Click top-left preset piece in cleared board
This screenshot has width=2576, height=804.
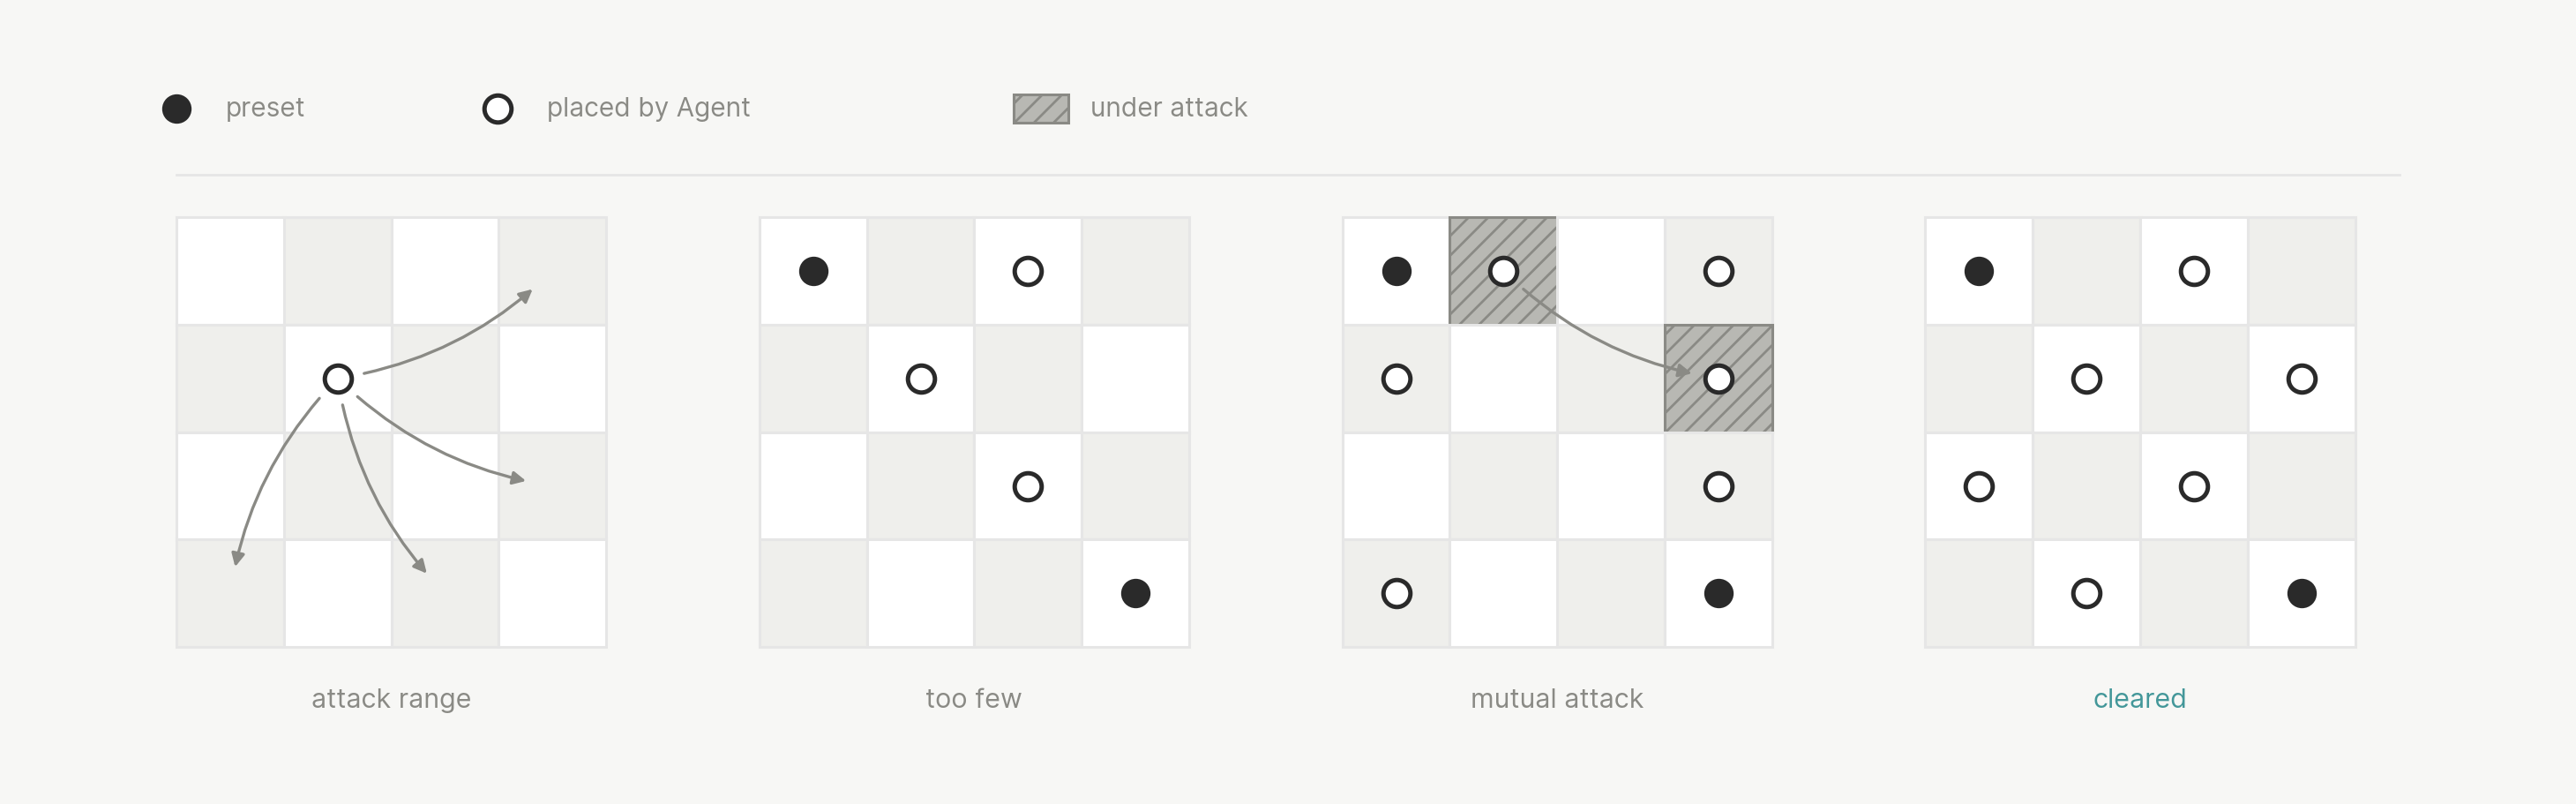(1979, 271)
